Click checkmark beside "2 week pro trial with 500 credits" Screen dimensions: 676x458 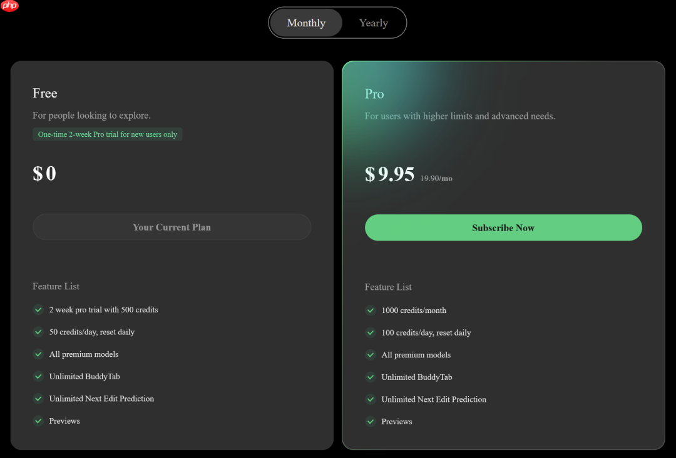[38, 309]
